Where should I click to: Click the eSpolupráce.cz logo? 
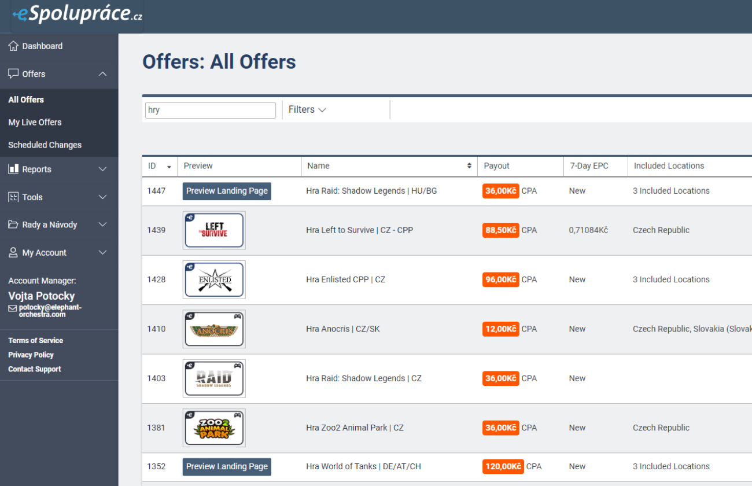click(78, 15)
